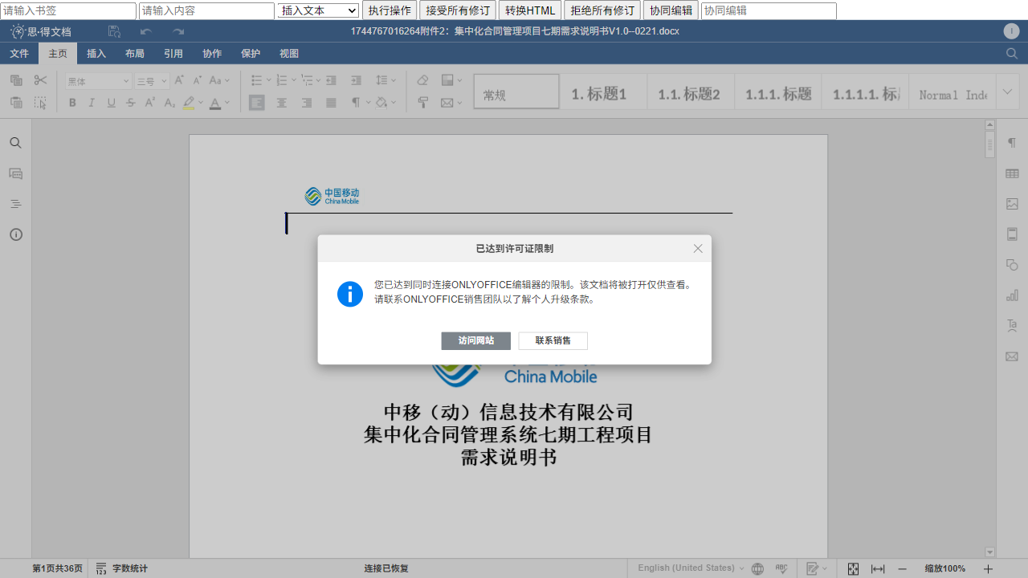Toggle align center

(x=282, y=103)
